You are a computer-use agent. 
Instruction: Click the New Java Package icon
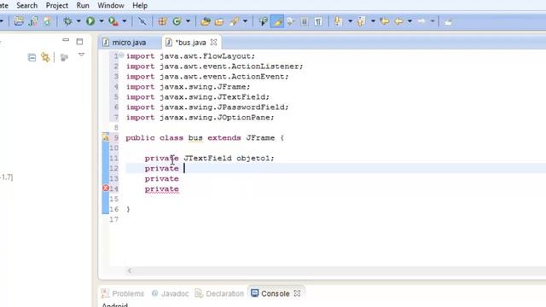click(162, 21)
